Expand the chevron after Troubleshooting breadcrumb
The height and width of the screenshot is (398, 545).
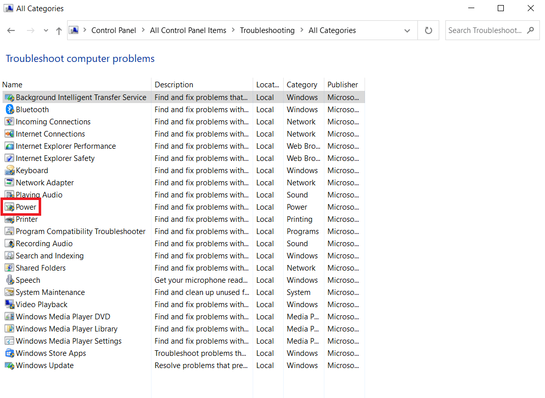301,30
